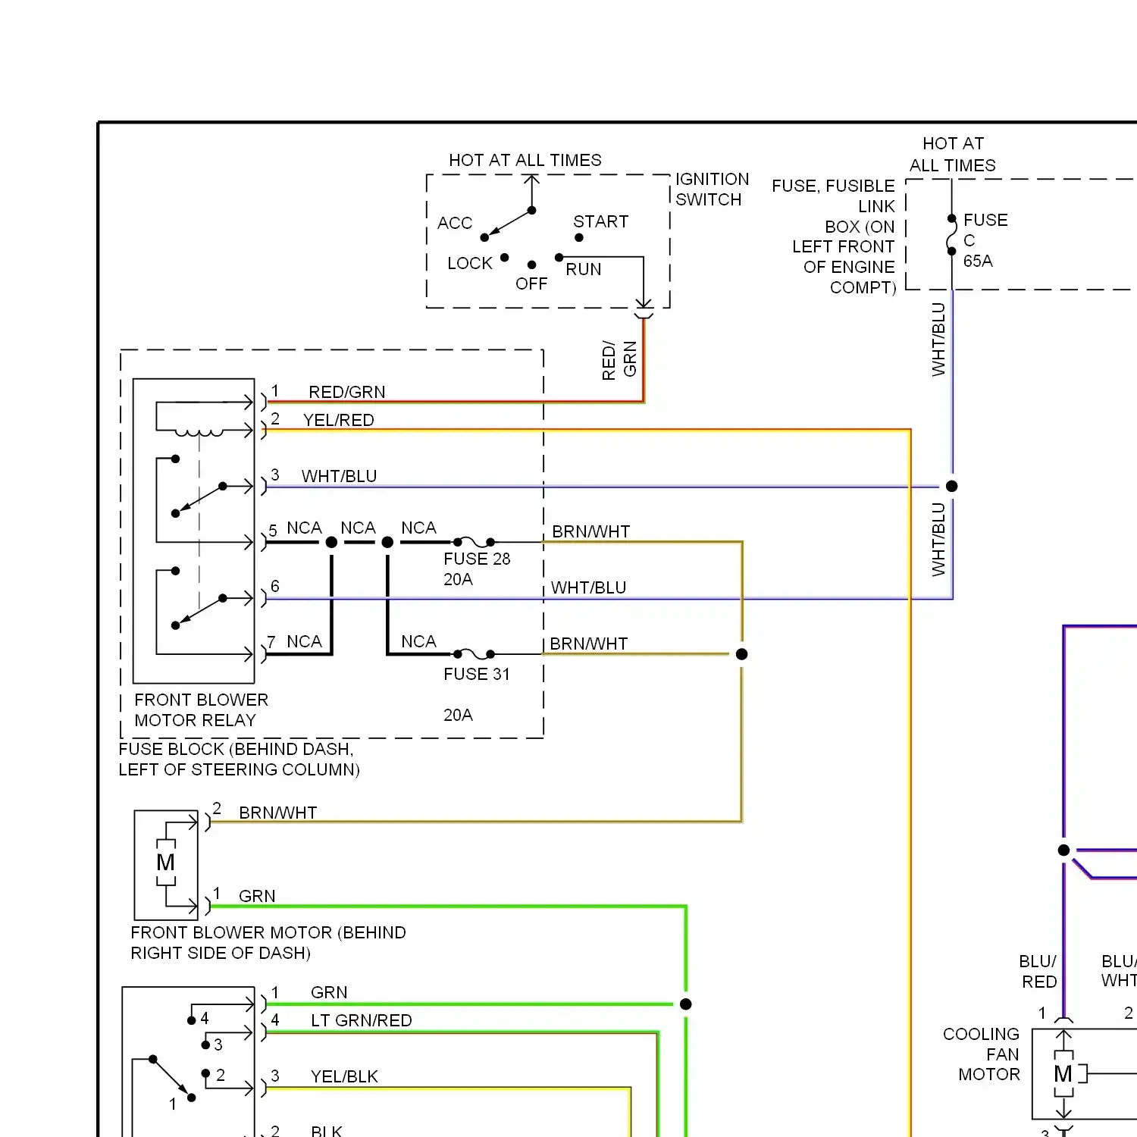Click the Fuse 28 fuse symbol

[x=474, y=542]
